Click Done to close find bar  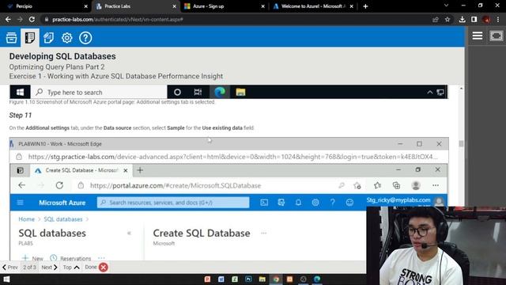pyautogui.click(x=96, y=268)
